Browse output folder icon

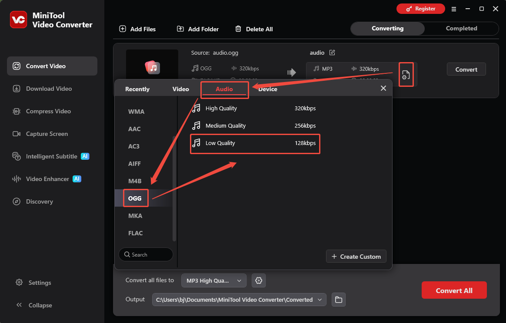click(x=339, y=300)
